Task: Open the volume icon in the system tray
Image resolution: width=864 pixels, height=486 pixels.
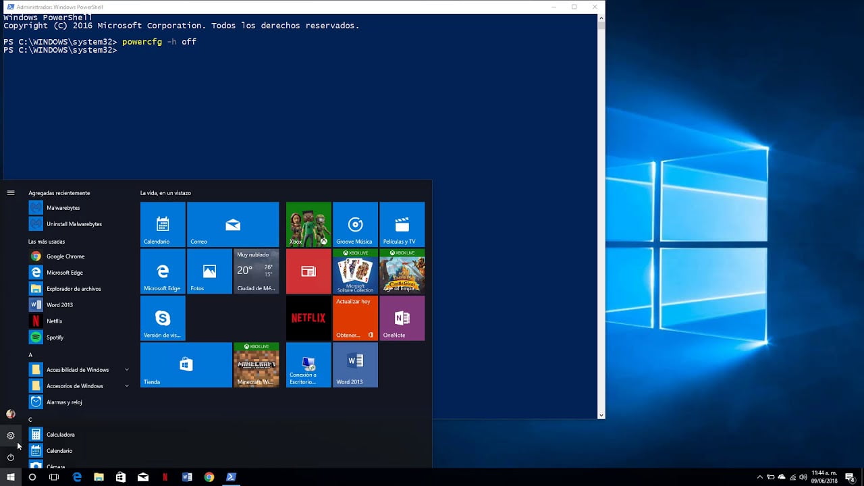Action: coord(803,477)
